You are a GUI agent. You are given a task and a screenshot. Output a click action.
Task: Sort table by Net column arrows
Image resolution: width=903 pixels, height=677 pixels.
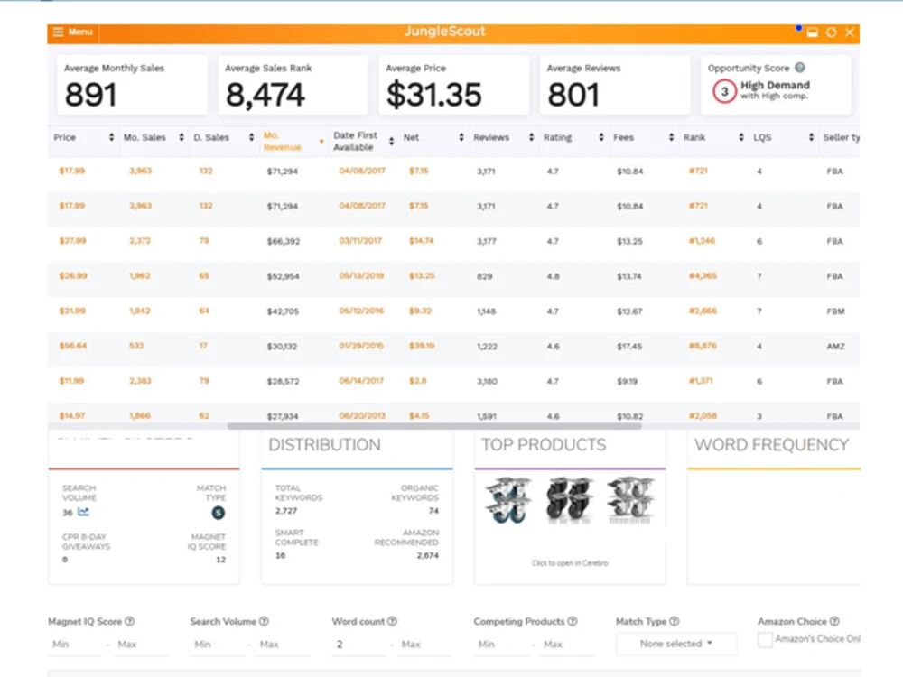461,137
